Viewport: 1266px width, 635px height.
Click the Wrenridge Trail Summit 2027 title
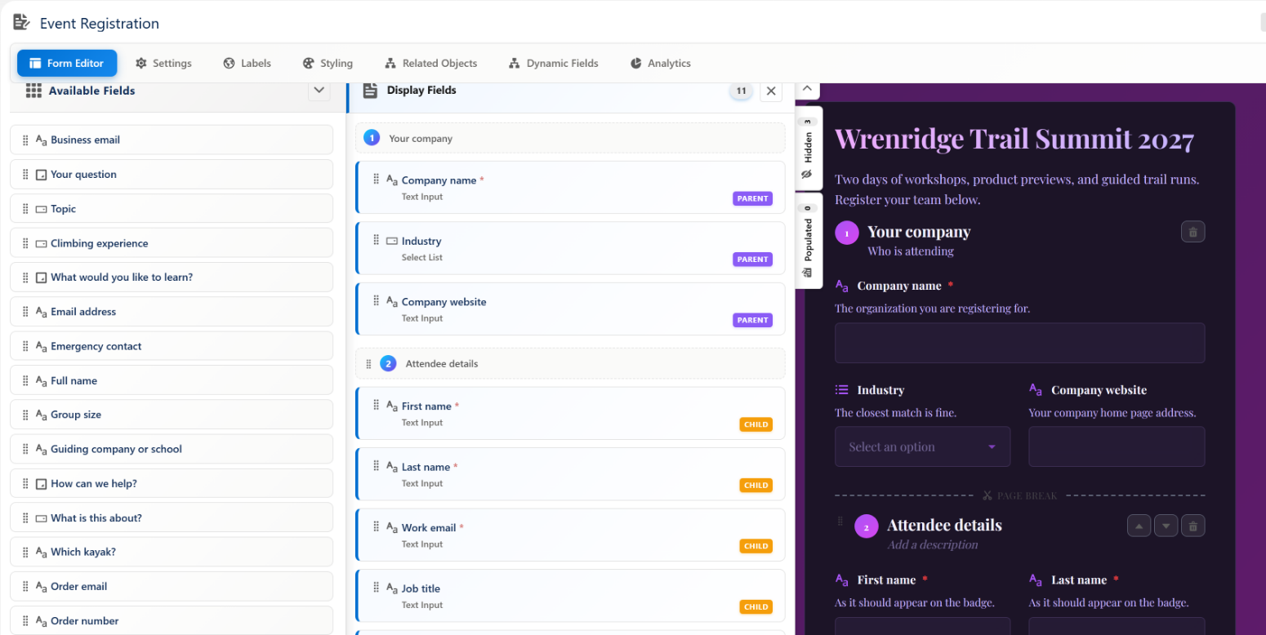[1014, 139]
